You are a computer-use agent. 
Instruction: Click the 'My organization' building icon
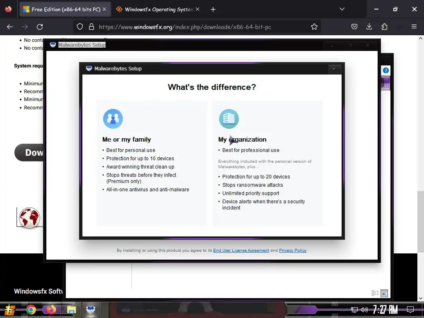click(229, 119)
